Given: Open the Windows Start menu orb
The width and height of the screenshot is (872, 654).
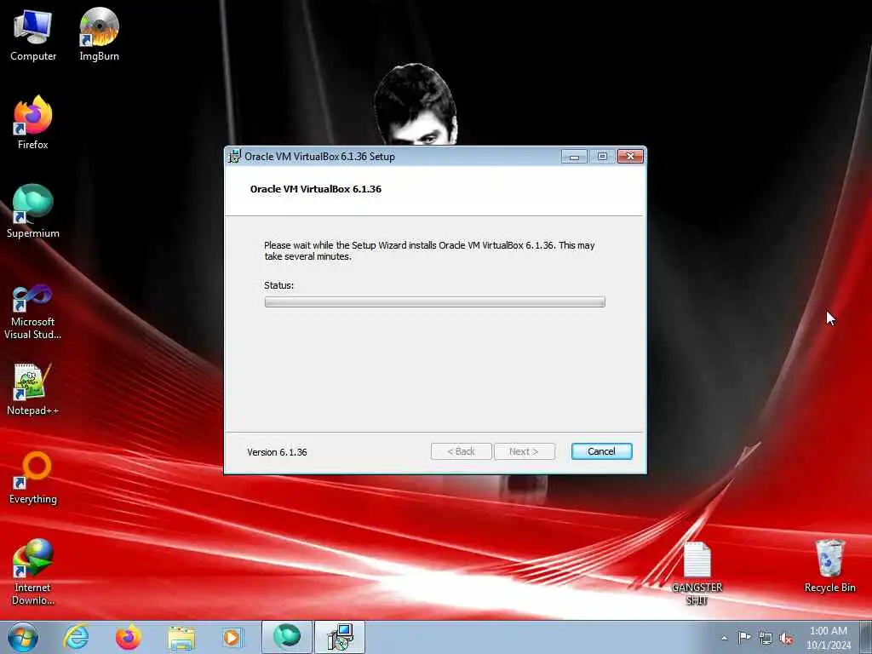Looking at the screenshot, I should click(23, 637).
